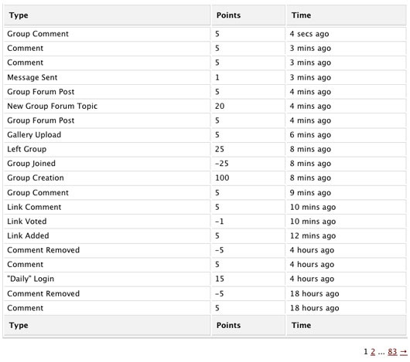
Task: Select the Group Creation row
Action: (205, 178)
